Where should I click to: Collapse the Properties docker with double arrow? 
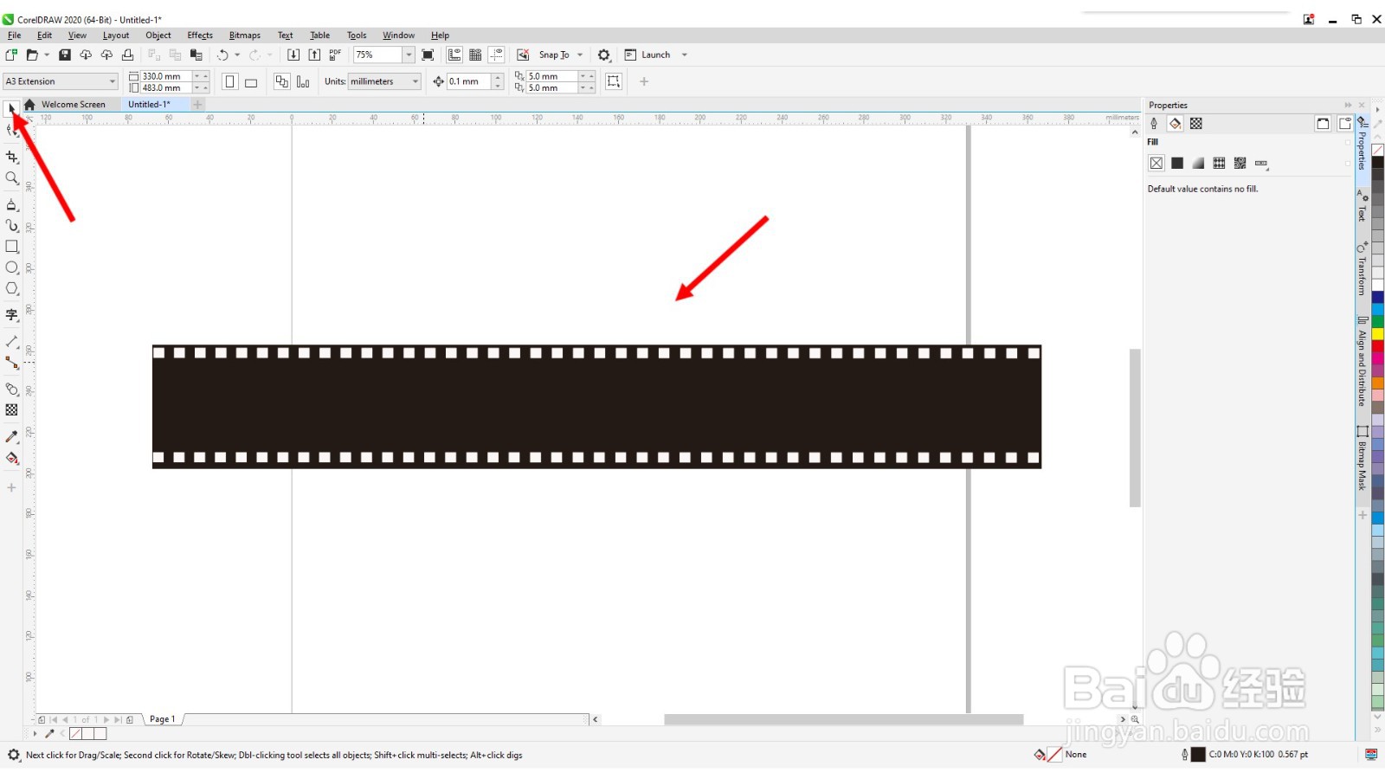pyautogui.click(x=1348, y=105)
